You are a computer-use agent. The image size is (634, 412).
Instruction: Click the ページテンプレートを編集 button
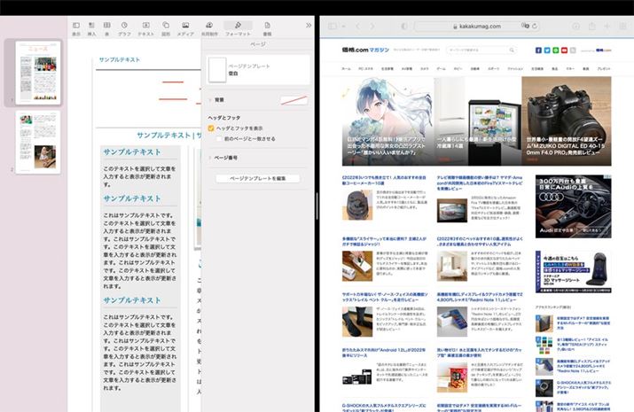[x=258, y=178]
